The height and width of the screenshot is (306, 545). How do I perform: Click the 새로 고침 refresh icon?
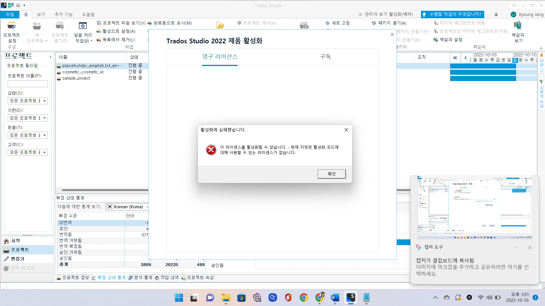tap(328, 23)
